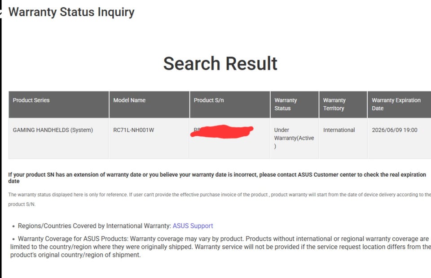Image resolution: width=431 pixels, height=278 pixels.
Task: Click the Model Name column header
Action: click(x=129, y=100)
